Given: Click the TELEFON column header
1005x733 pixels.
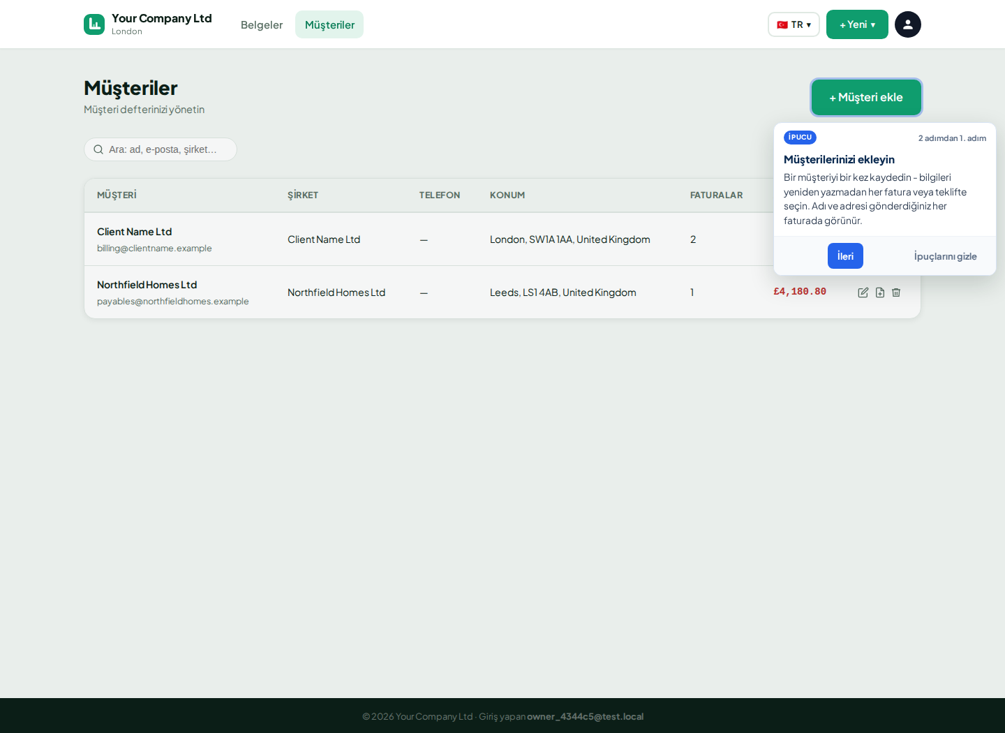Looking at the screenshot, I should tap(440, 195).
